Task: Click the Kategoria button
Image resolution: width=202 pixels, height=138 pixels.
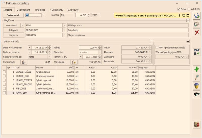Action: [x=13, y=30]
